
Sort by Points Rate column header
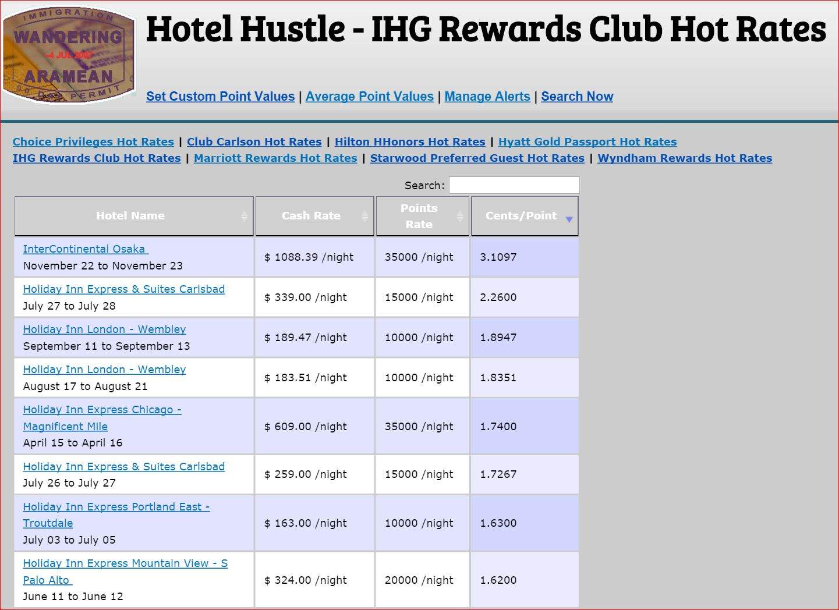pyautogui.click(x=419, y=216)
